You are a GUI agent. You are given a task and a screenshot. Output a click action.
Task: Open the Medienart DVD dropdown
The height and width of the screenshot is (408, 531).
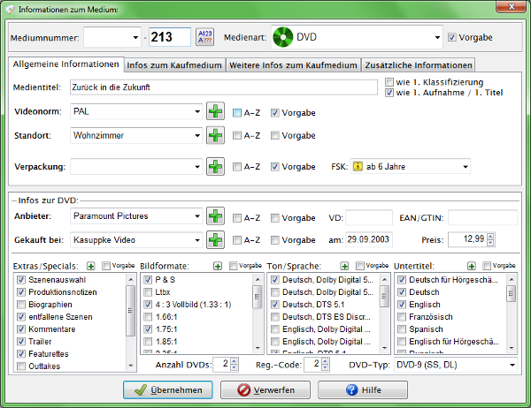coord(437,38)
